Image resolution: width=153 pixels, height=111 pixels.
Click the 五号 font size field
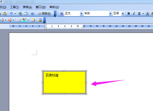tap(117, 13)
